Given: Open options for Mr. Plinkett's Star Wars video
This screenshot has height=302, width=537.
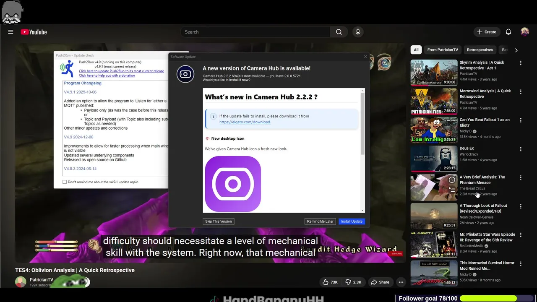Looking at the screenshot, I should point(521,235).
